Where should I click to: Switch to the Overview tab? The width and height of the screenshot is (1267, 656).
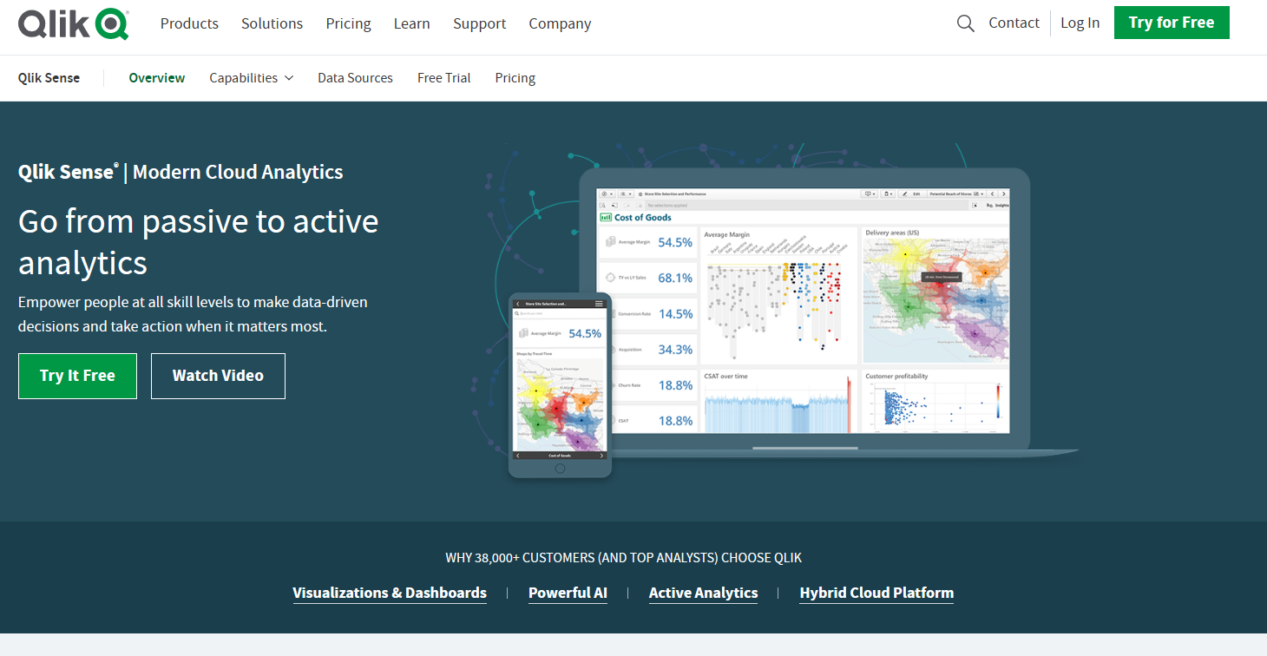click(x=157, y=78)
